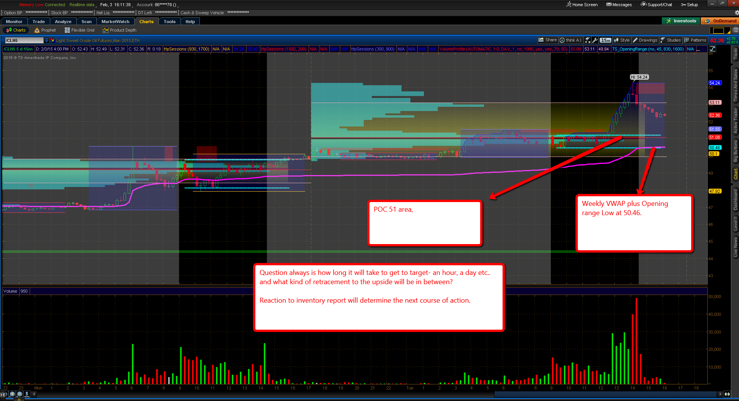Click the 54.24 price bubble on axis
The image size is (739, 401).
(715, 83)
